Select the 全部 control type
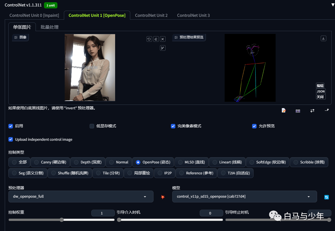335x231 pixels. [x=19, y=162]
